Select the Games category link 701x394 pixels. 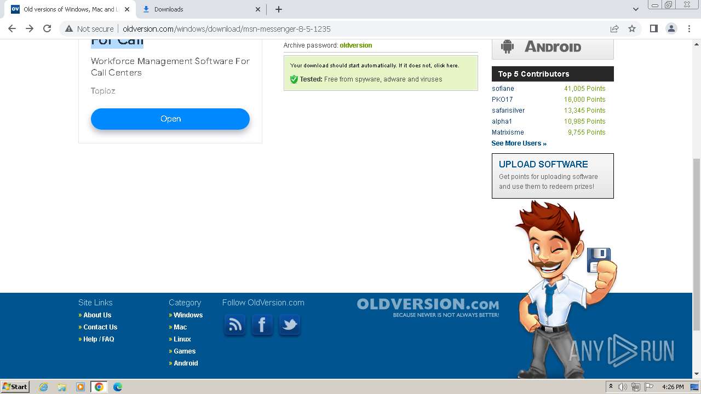coord(185,351)
